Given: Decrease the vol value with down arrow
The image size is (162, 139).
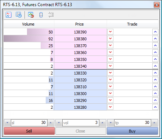Looking at the screenshot, I should 59,123.
